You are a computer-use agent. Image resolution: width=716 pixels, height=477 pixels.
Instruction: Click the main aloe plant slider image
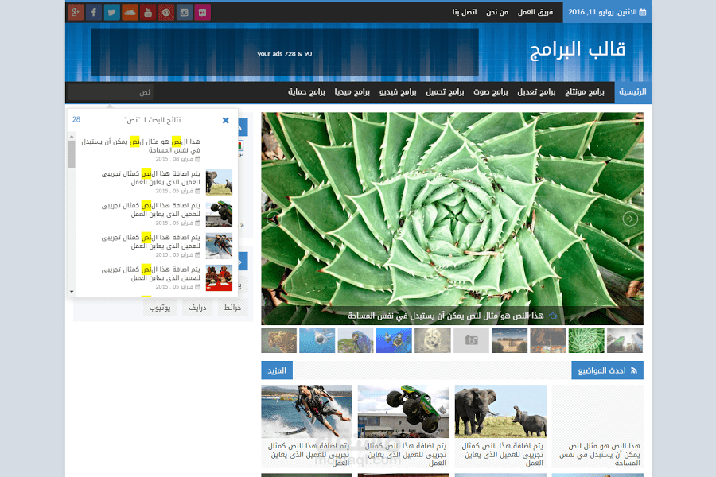point(452,219)
